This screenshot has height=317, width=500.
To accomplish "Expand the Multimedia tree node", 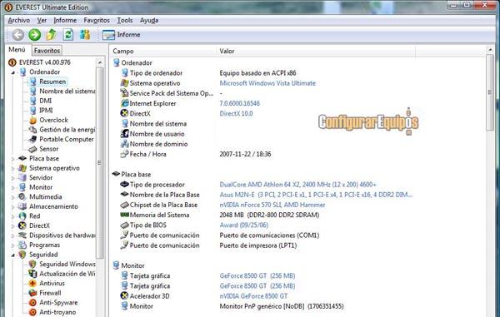I will [x=13, y=197].
